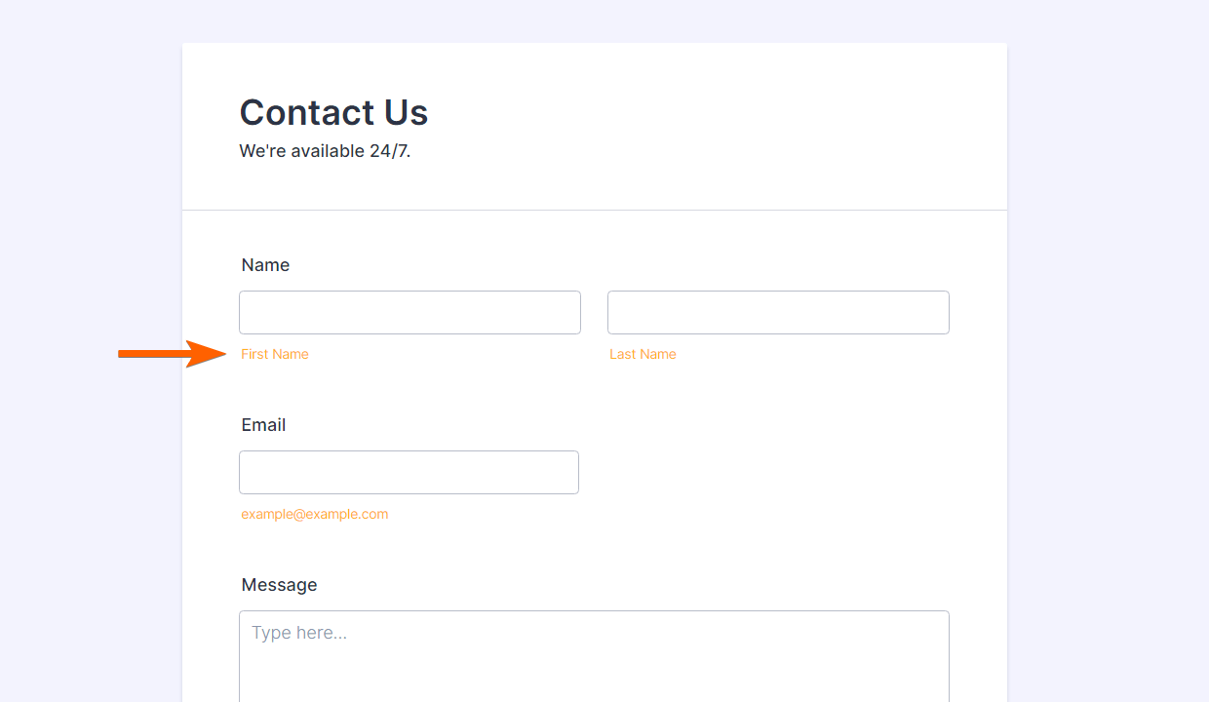1209x702 pixels.
Task: Click the orange "First Name" sublabel
Action: coord(275,354)
